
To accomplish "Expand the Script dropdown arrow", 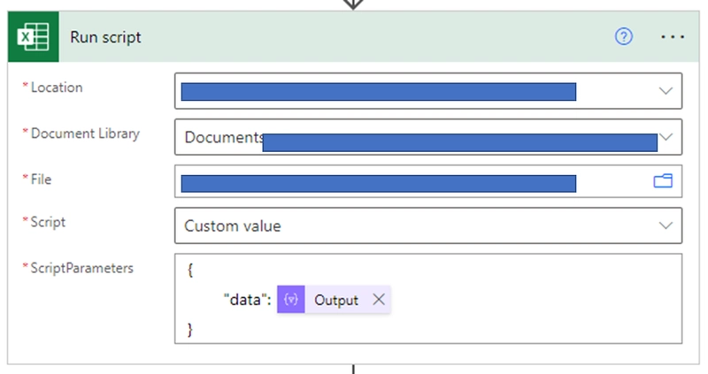I will (666, 226).
